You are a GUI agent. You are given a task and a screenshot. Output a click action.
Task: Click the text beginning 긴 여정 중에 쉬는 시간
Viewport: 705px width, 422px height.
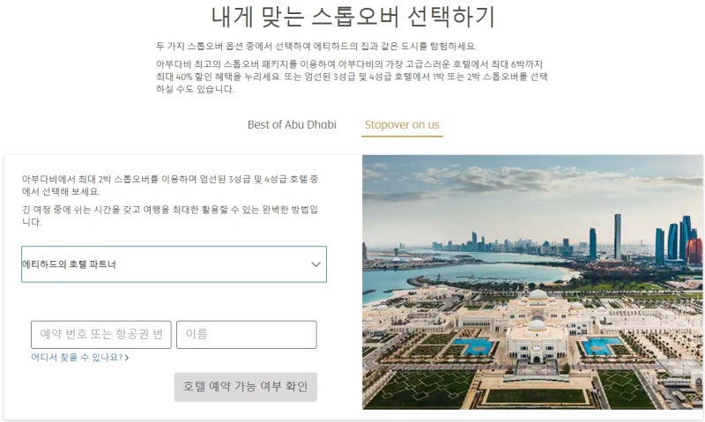[x=170, y=216]
